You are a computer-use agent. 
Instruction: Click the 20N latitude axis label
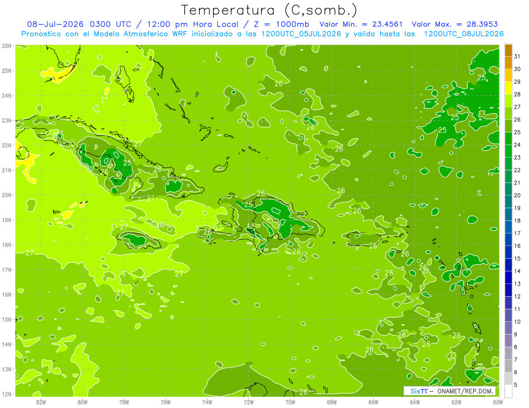[x=7, y=195]
